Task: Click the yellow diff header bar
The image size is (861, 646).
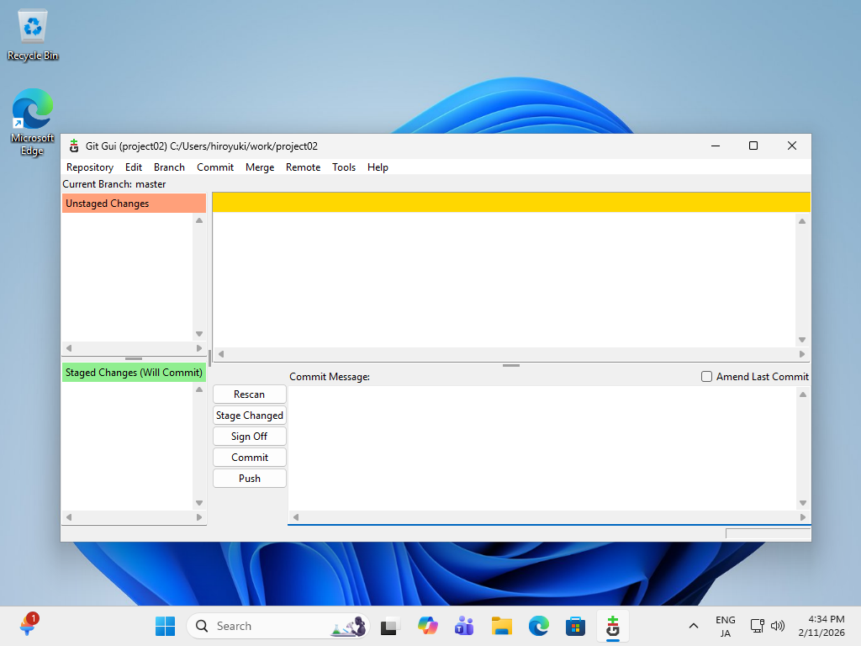Action: 511,202
